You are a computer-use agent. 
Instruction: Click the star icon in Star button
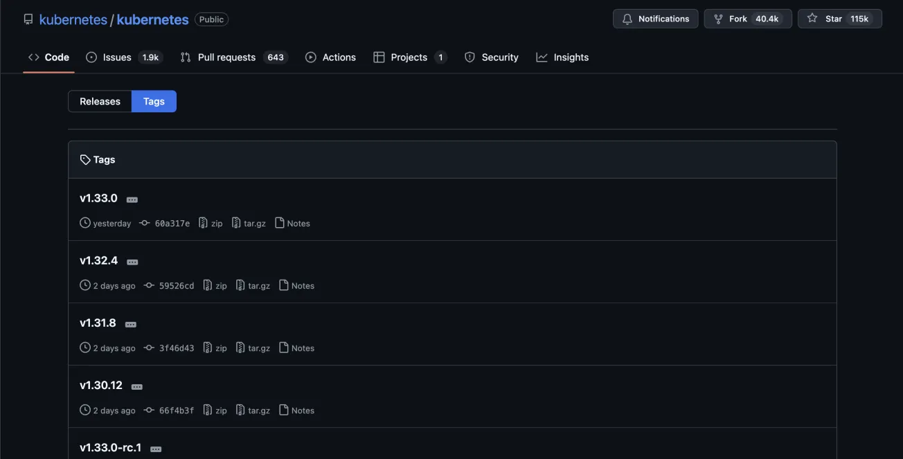pos(812,19)
